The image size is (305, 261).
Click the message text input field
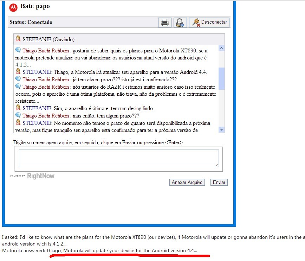click(119, 158)
